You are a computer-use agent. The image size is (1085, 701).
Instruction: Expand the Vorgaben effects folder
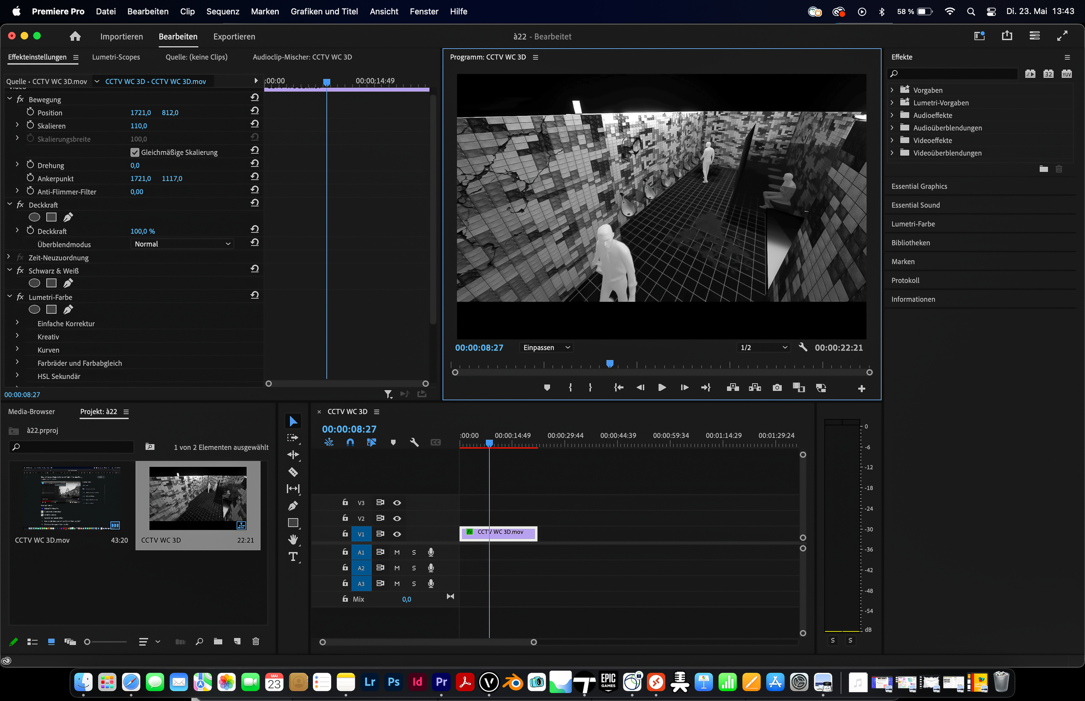[x=892, y=90]
